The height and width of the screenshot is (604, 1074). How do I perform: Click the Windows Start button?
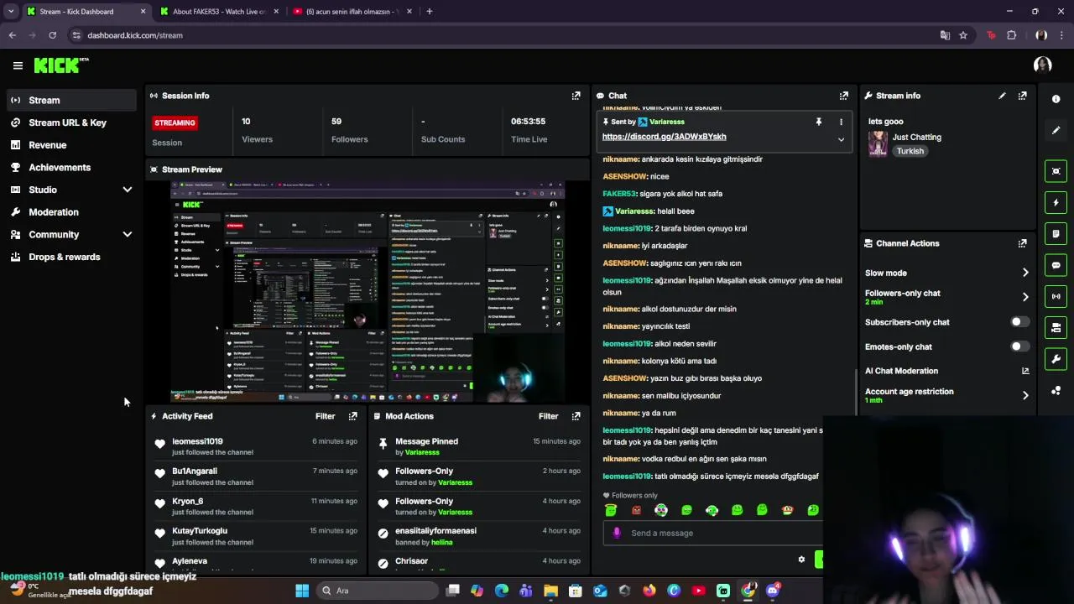302,591
